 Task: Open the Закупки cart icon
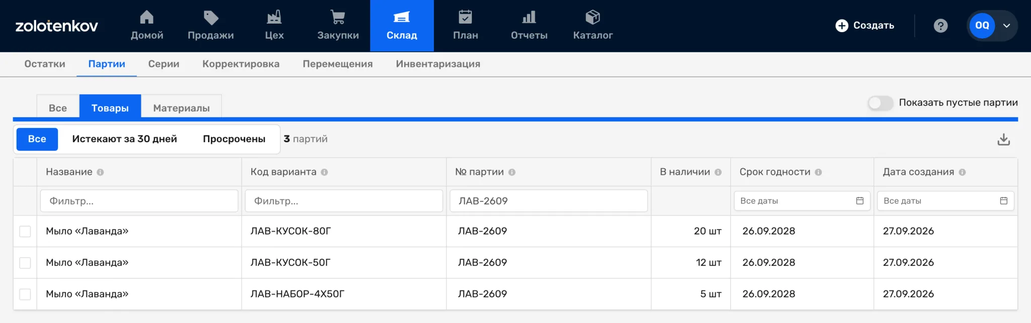click(338, 18)
